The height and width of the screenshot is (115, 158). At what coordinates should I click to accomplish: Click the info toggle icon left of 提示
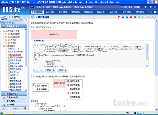click(x=32, y=7)
